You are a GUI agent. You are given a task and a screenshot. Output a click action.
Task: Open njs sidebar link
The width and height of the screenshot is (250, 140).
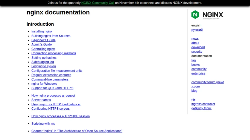tap(193, 99)
